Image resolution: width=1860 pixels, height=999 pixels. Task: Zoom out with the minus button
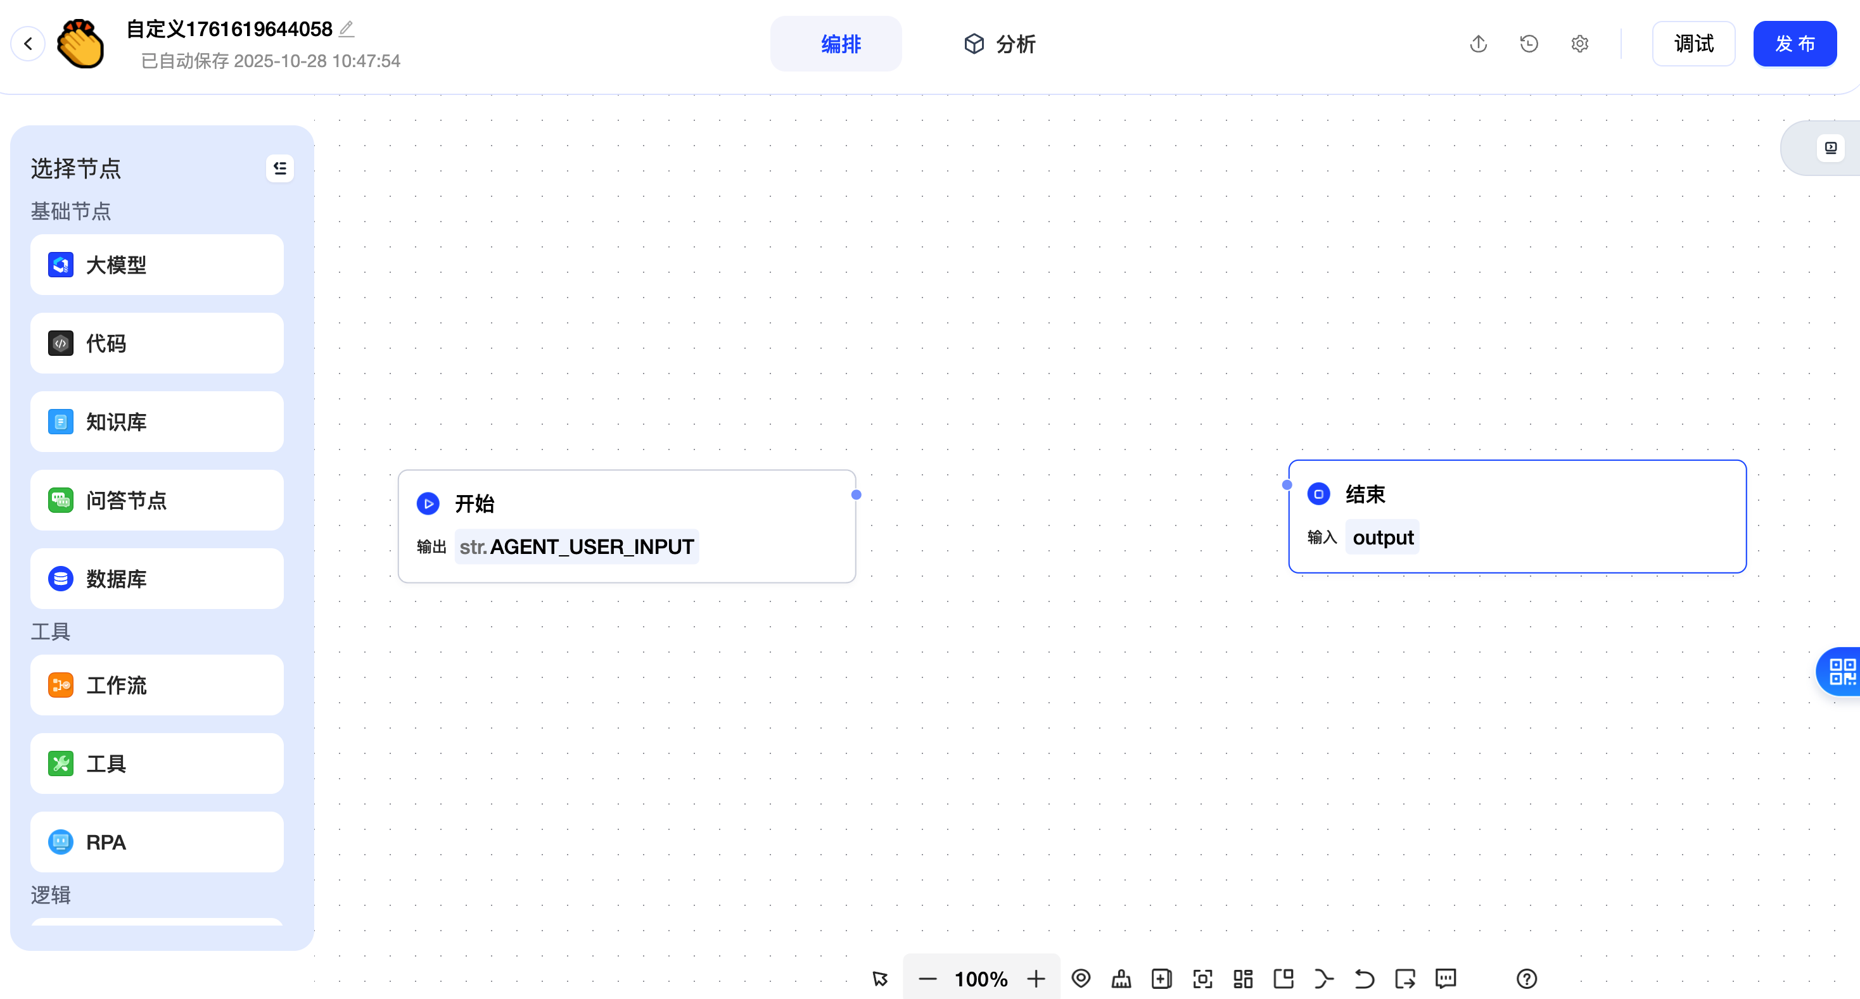[927, 979]
